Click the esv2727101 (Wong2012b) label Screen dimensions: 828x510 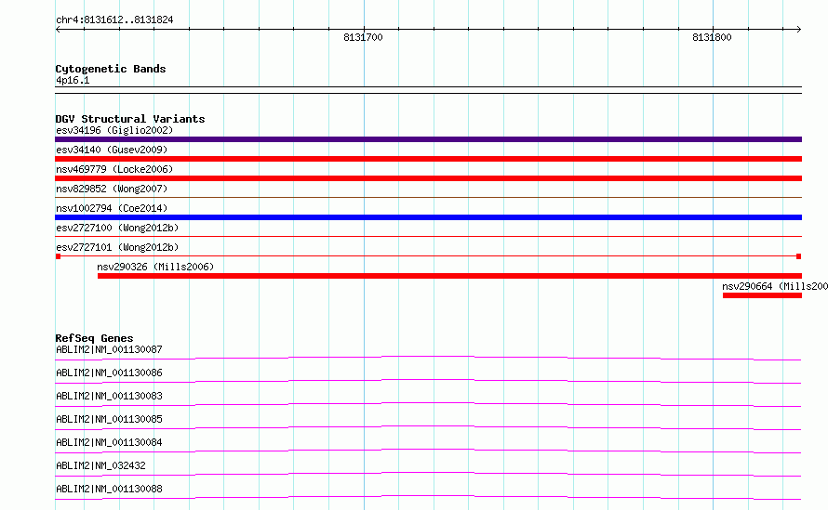coord(117,247)
